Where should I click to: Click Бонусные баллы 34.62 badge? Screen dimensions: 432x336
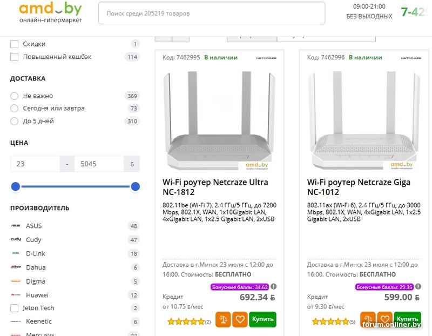click(x=240, y=287)
